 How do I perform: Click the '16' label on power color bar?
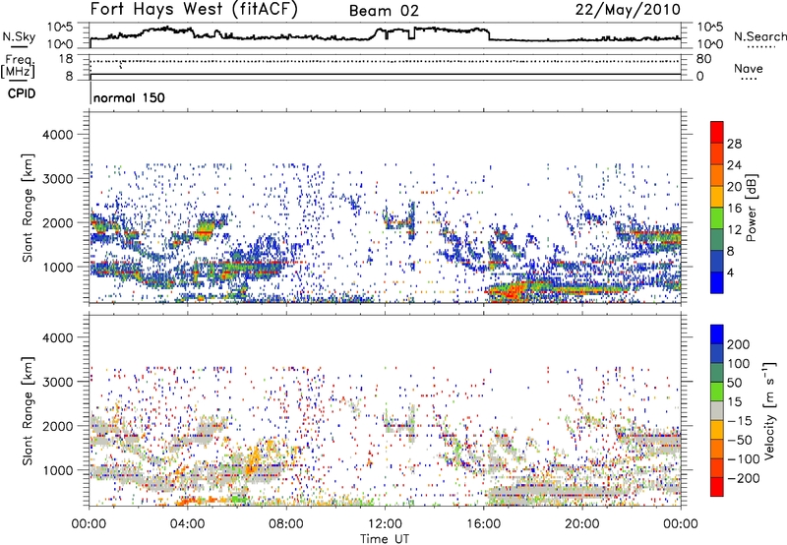pos(734,209)
